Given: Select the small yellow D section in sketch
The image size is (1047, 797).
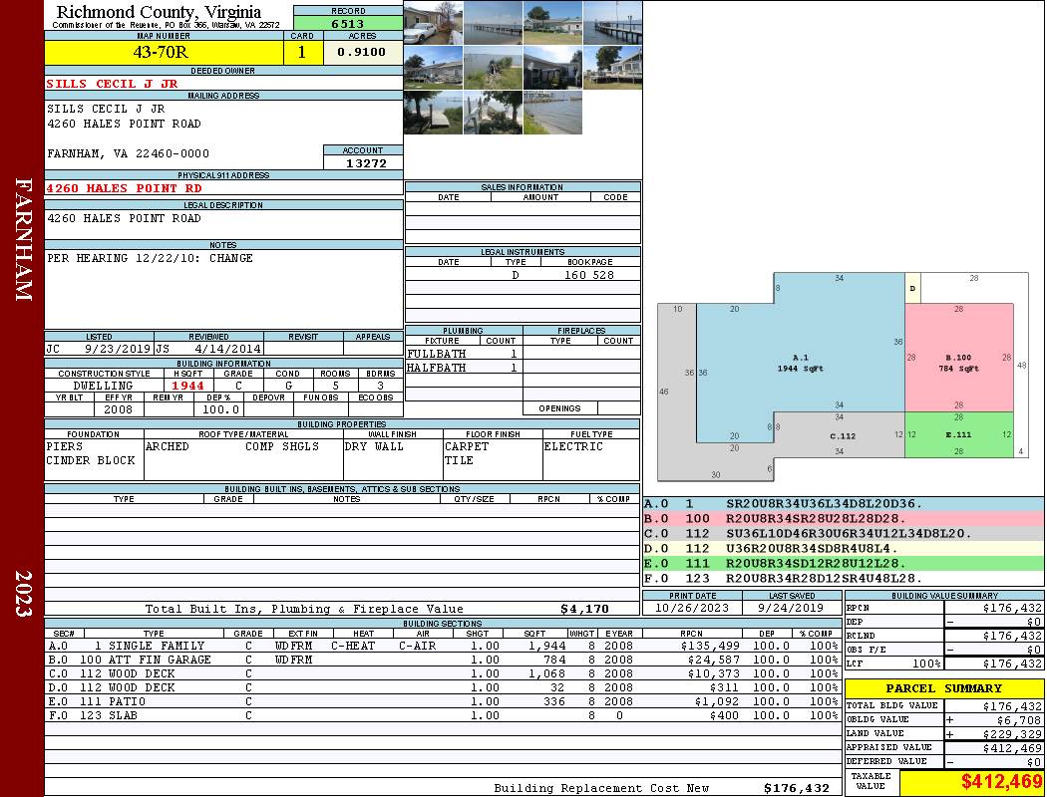Looking at the screenshot, I should (912, 288).
